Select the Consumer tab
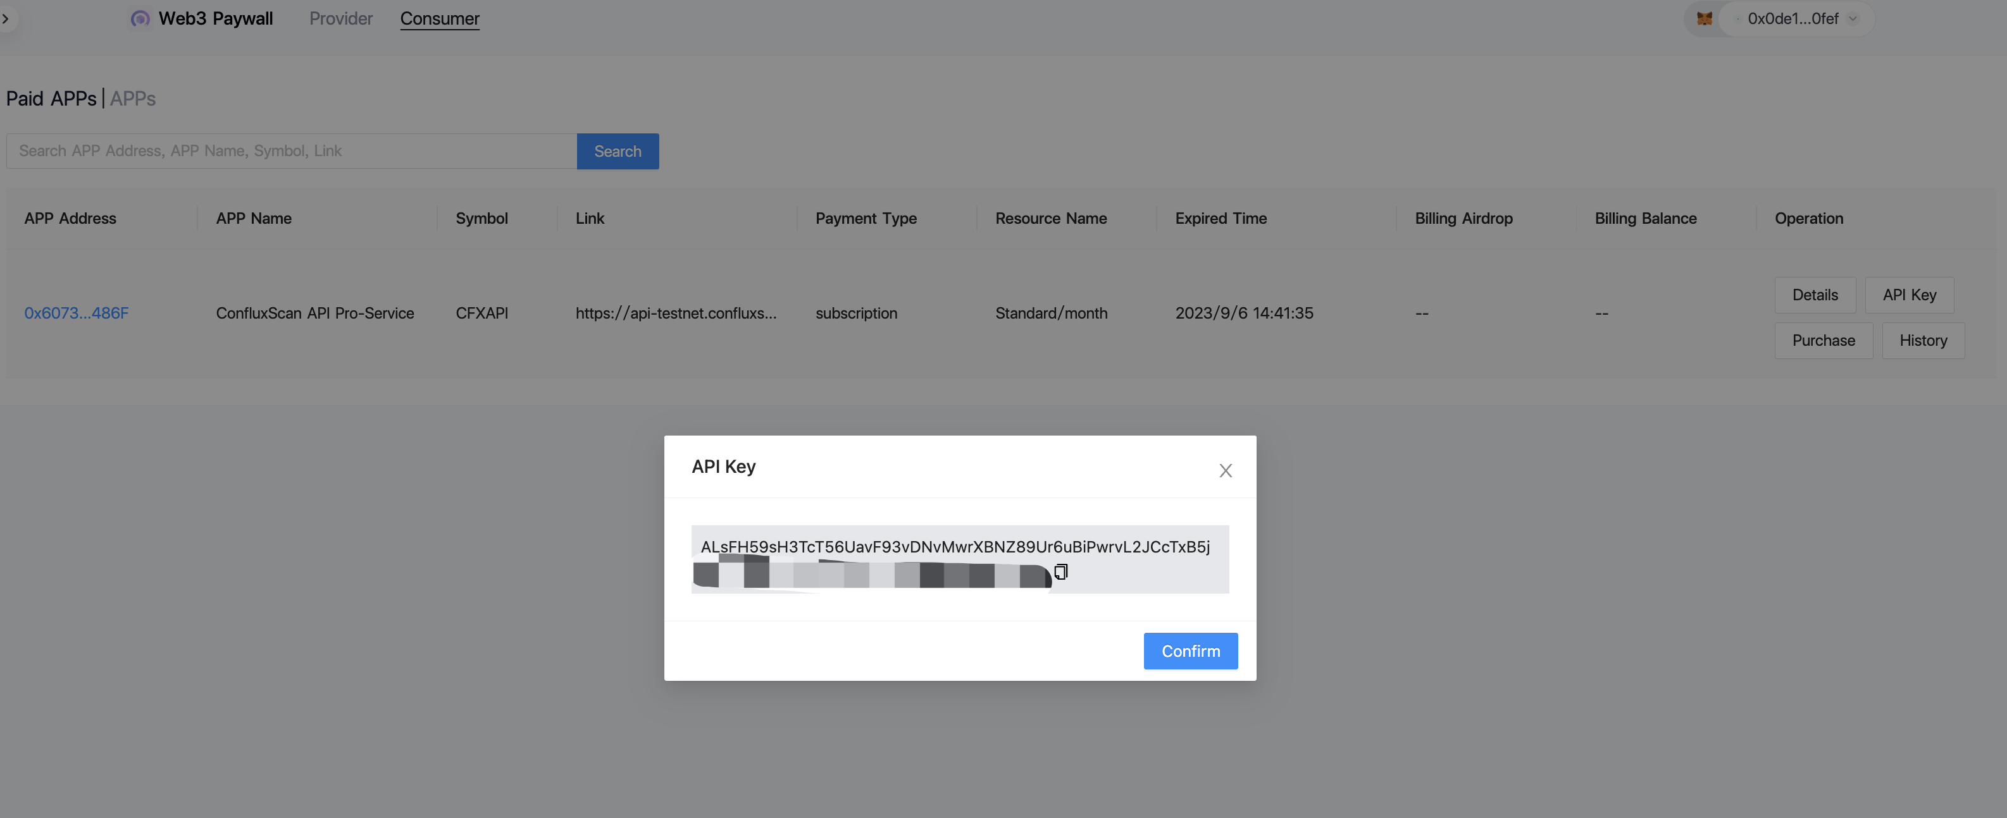 [439, 19]
